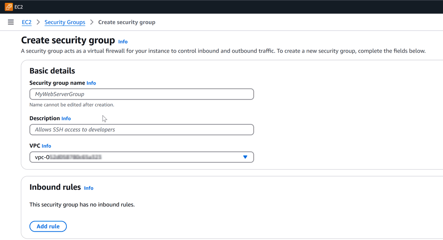The height and width of the screenshot is (240, 443).
Task: Open Info link for VPC
Action: click(x=46, y=146)
